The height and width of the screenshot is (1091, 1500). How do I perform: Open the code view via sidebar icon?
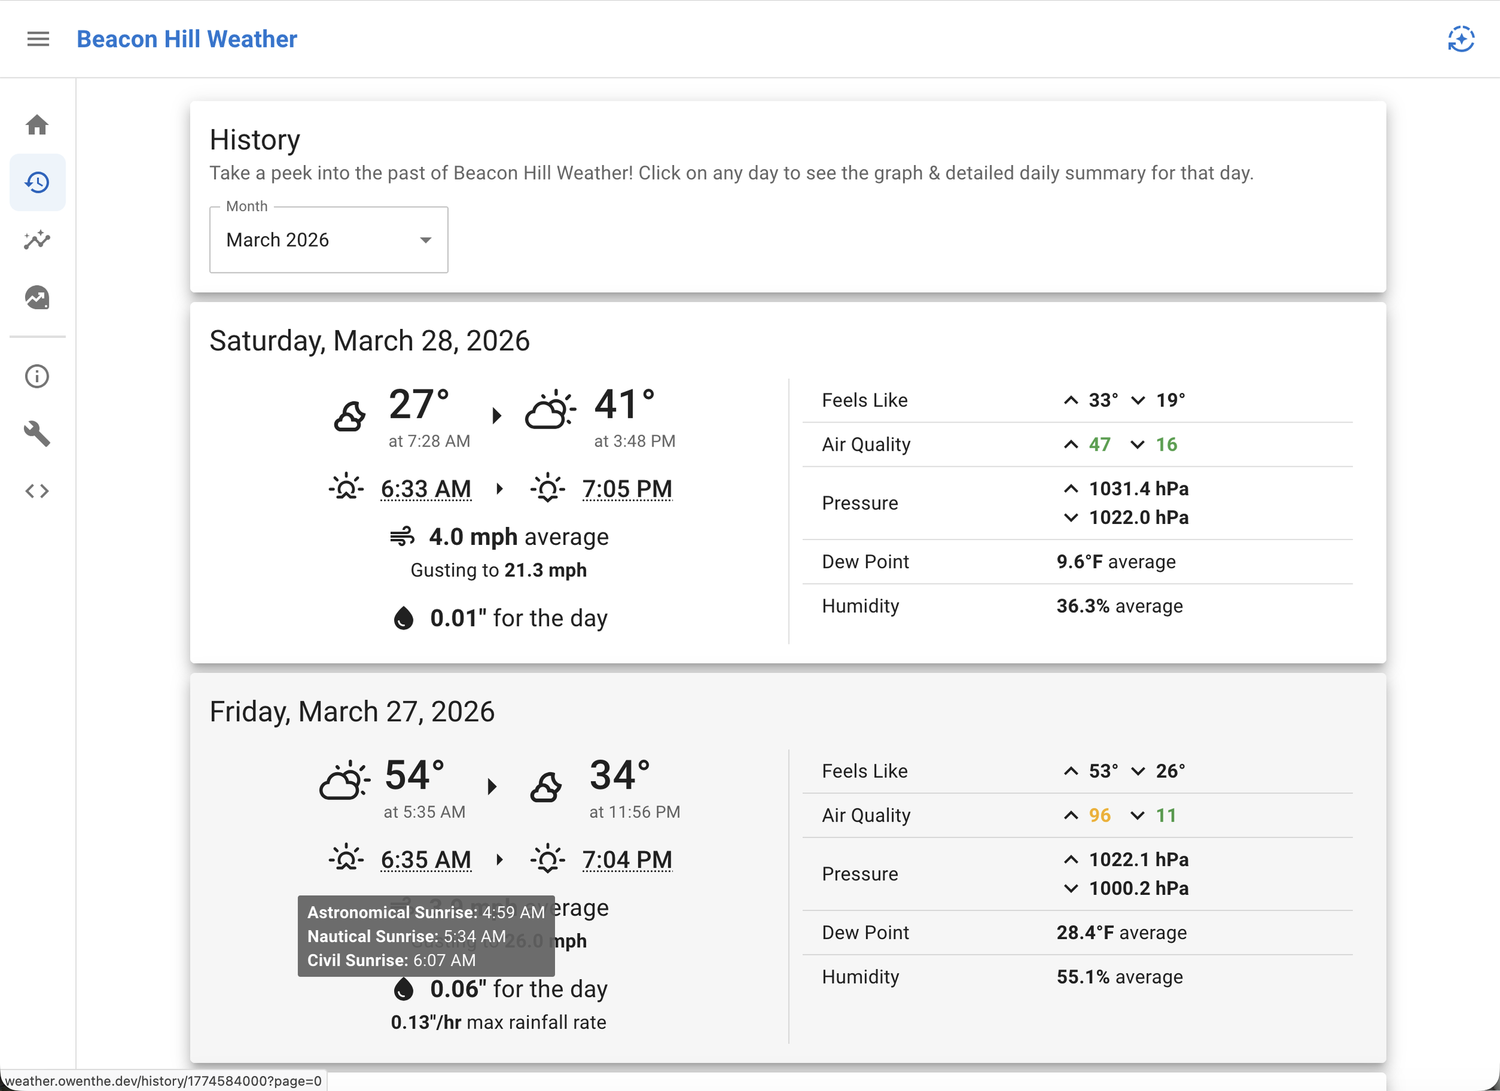[37, 491]
